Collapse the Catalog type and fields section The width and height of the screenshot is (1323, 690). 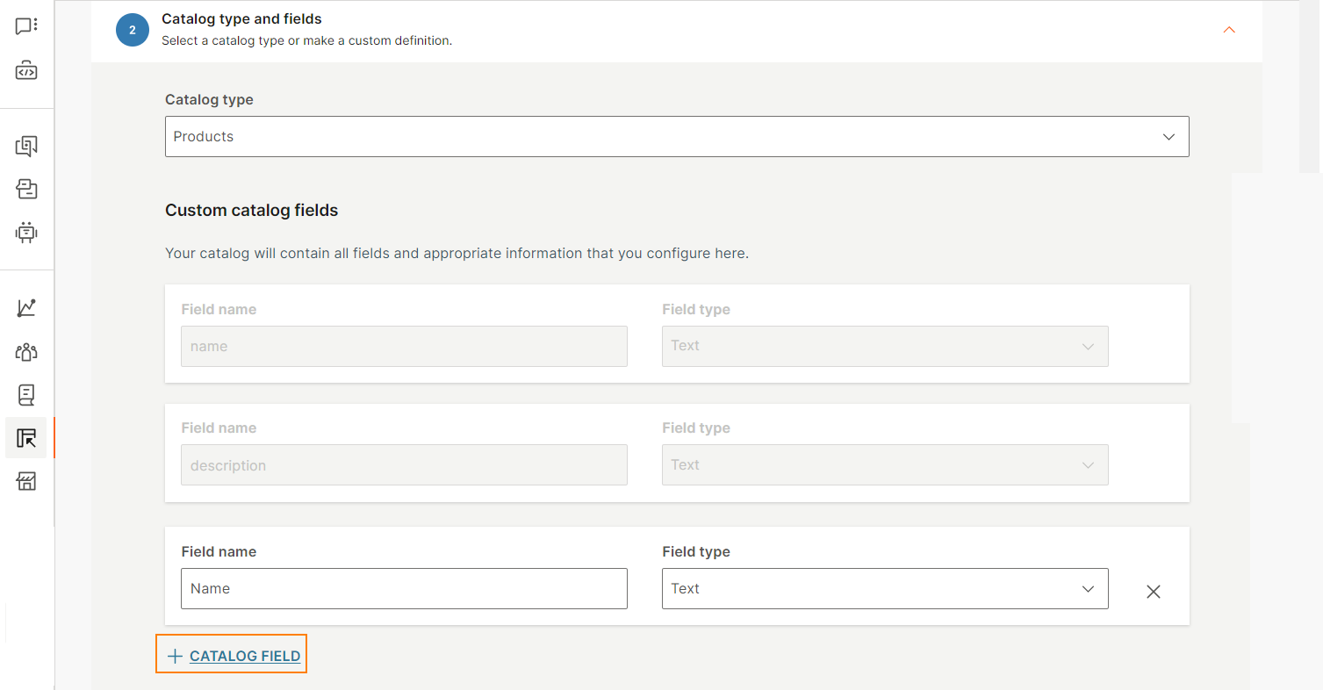1229,29
